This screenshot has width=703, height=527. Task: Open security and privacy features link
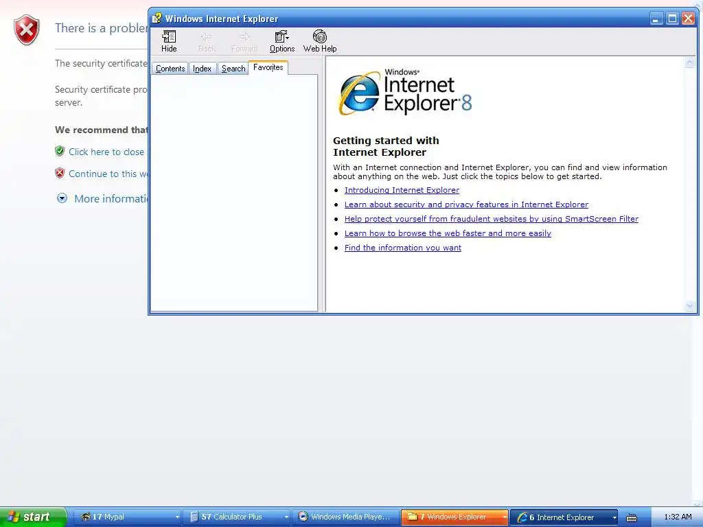coord(466,204)
